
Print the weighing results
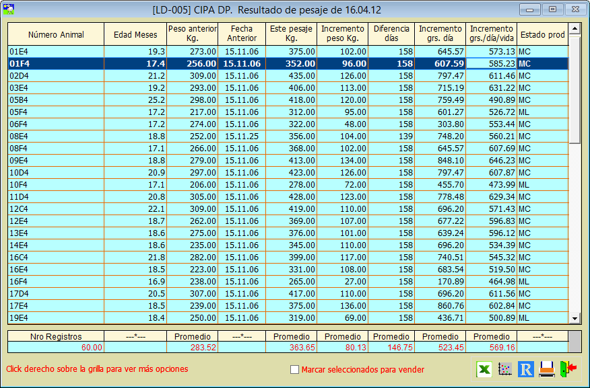(547, 368)
